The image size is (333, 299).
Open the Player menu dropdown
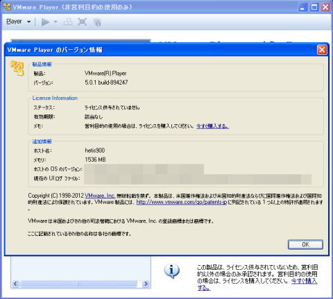pyautogui.click(x=18, y=22)
